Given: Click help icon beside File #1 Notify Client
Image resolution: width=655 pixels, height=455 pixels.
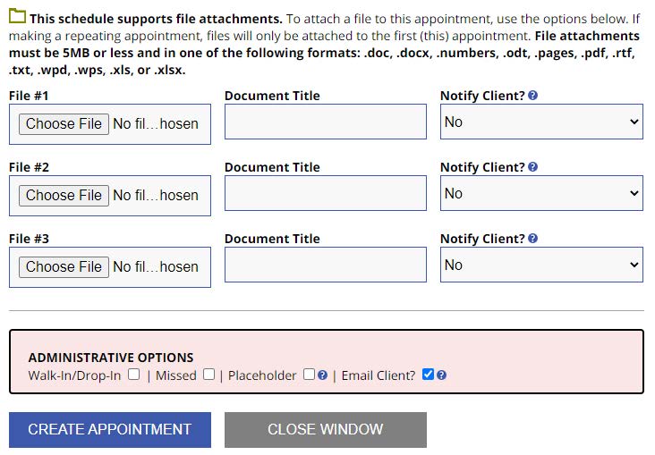Looking at the screenshot, I should [533, 96].
